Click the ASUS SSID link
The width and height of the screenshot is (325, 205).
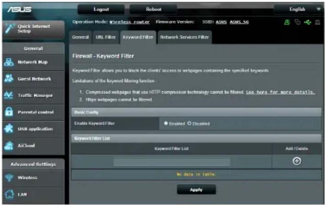[221, 22]
